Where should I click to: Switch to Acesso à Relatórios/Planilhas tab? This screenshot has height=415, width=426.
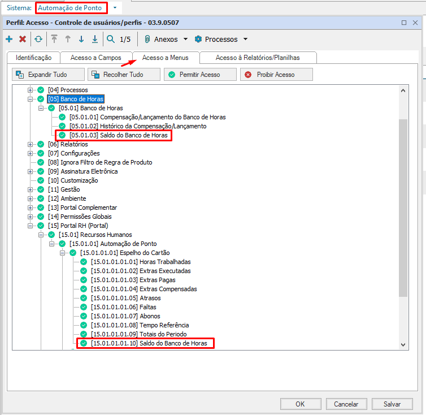pyautogui.click(x=258, y=58)
